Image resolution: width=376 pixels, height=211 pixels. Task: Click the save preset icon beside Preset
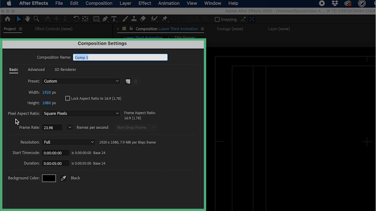coord(128,81)
